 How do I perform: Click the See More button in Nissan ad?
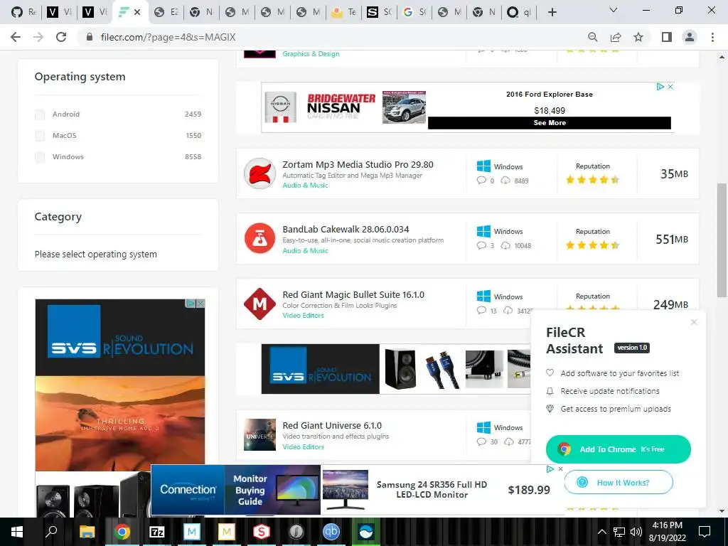coord(550,123)
